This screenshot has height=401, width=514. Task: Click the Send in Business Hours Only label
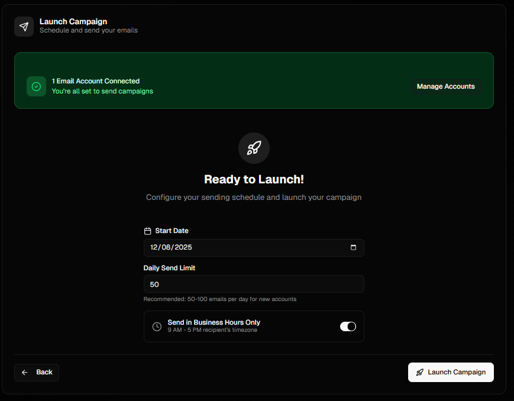[x=214, y=322]
